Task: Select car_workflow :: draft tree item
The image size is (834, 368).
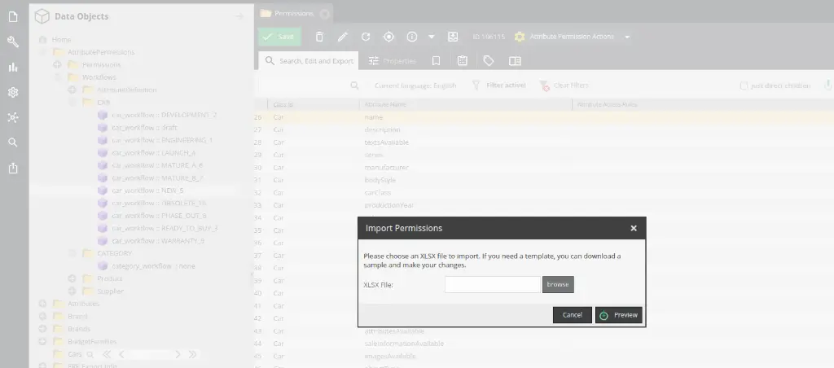Action: 144,128
